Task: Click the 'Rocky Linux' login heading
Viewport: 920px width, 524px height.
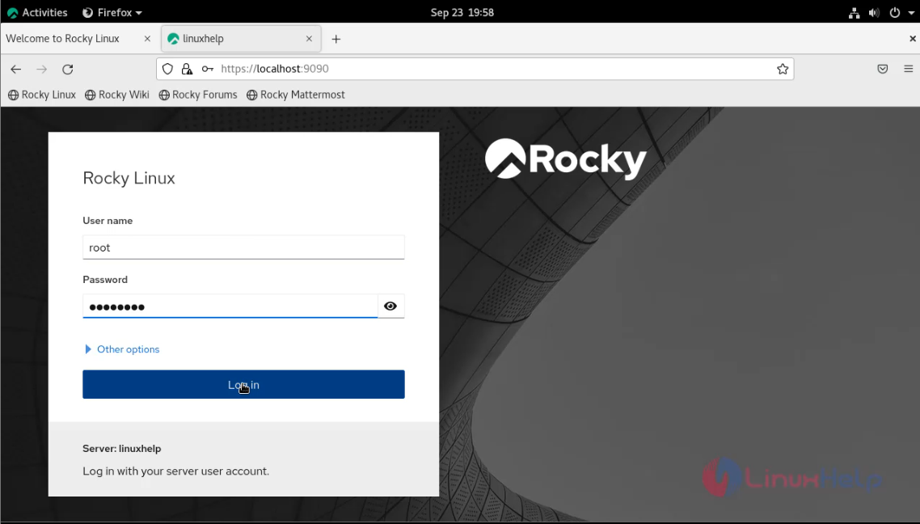Action: (x=129, y=178)
